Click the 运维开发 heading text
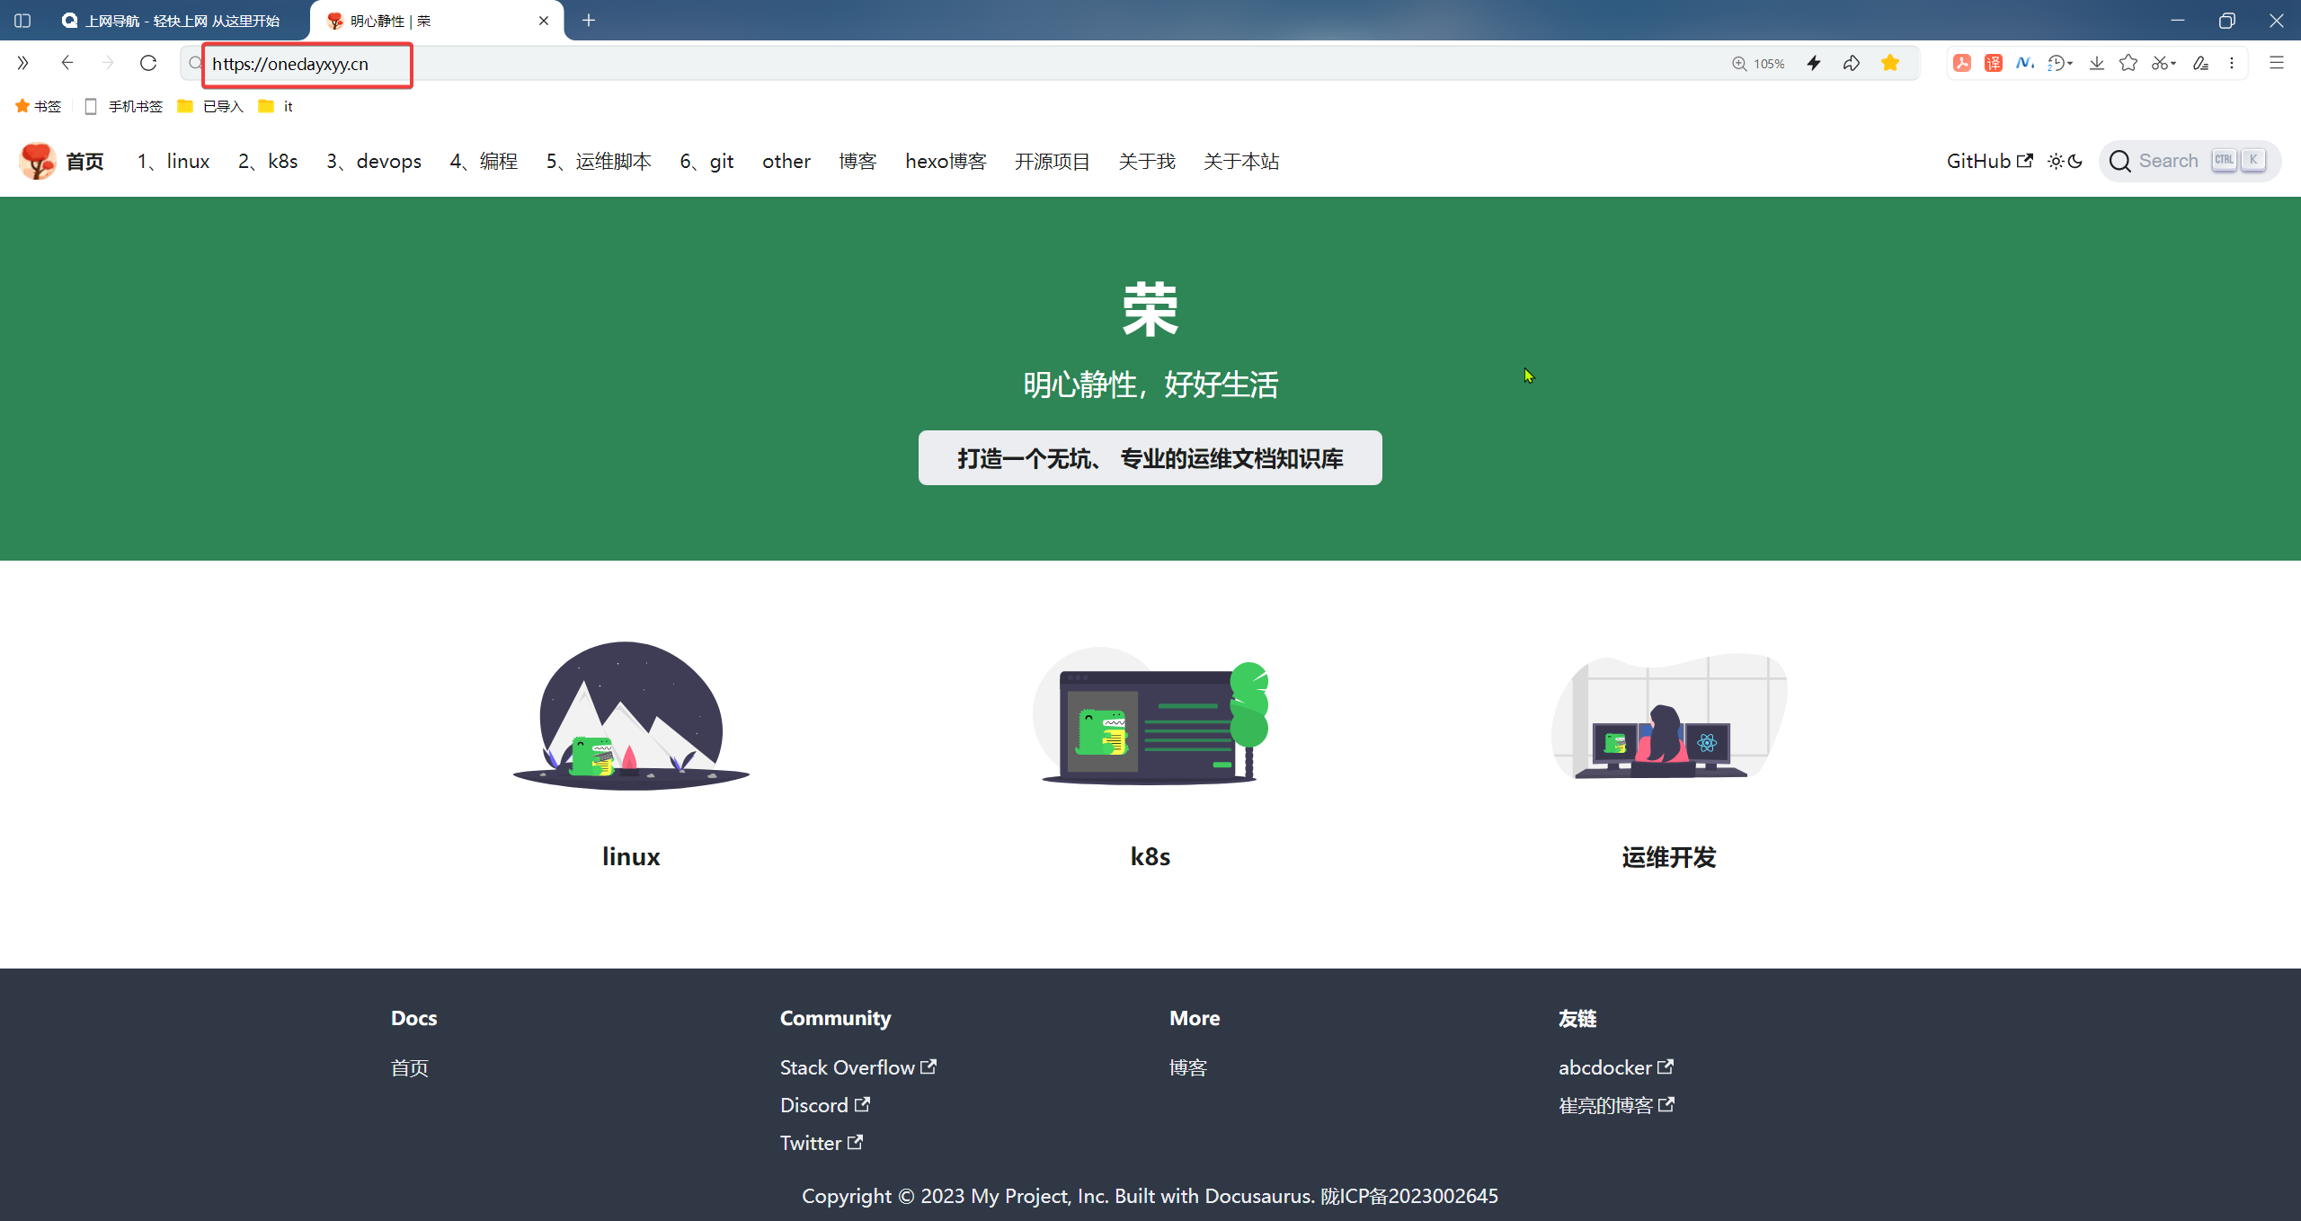This screenshot has height=1221, width=2301. click(x=1669, y=856)
